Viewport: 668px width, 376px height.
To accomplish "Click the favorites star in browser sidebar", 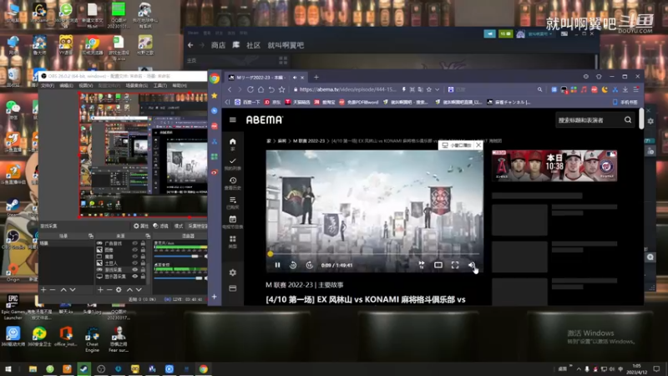I will point(215,95).
